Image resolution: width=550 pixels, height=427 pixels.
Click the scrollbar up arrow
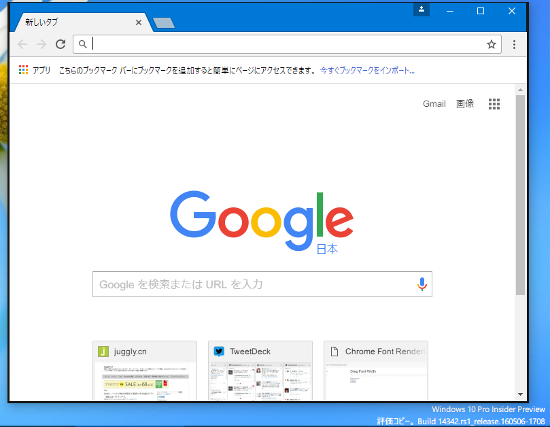(520, 90)
